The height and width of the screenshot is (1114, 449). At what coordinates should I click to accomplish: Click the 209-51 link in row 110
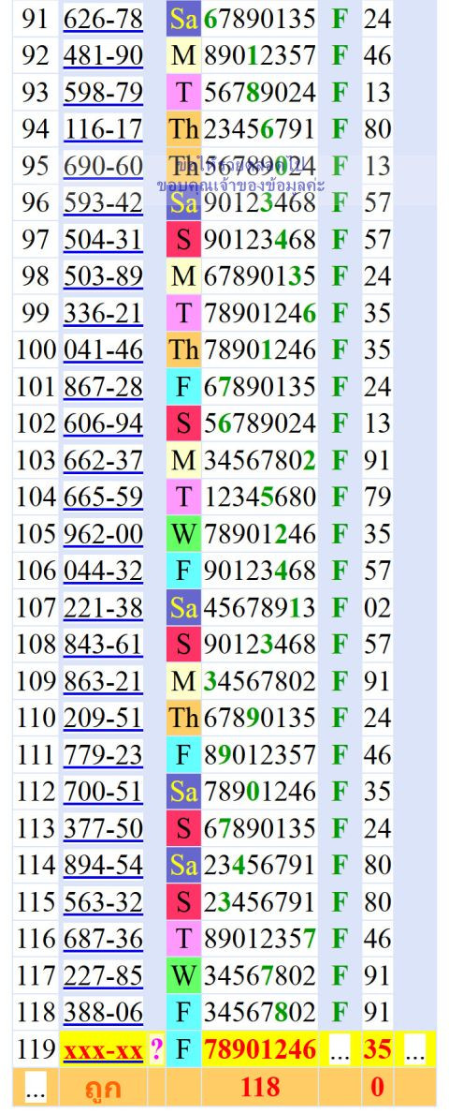[x=104, y=719]
